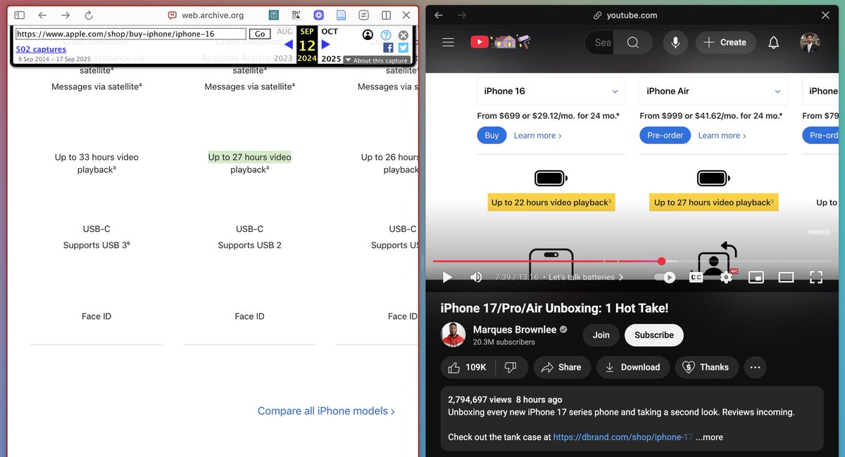Open the Share dialog
845x457 pixels.
(x=561, y=367)
